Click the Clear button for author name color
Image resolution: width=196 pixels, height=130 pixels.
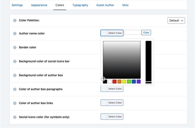click(x=146, y=33)
